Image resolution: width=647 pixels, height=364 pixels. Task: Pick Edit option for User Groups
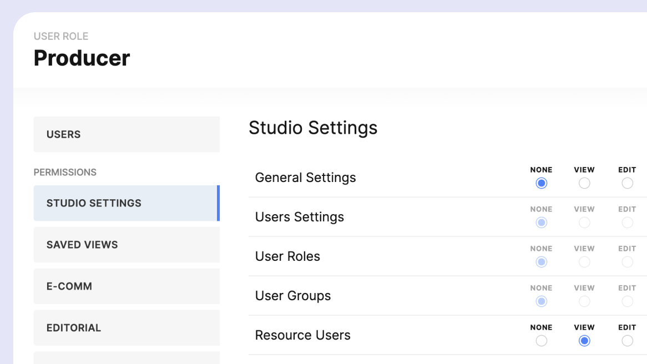pyautogui.click(x=627, y=301)
